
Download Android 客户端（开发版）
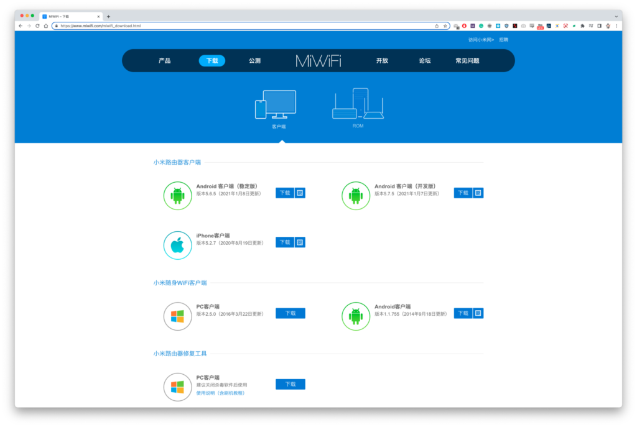coord(463,193)
